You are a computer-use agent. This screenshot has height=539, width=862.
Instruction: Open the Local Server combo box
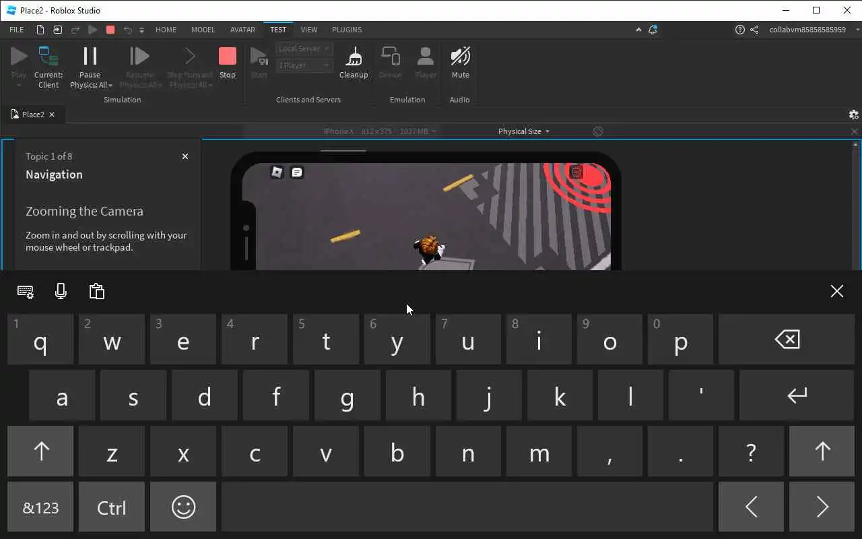point(304,49)
